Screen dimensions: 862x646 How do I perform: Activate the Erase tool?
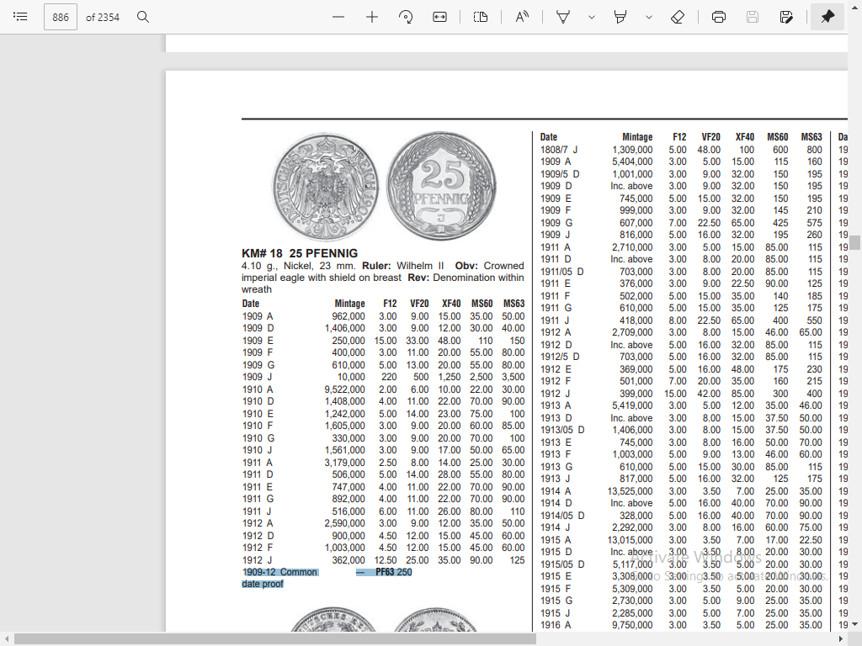point(678,17)
